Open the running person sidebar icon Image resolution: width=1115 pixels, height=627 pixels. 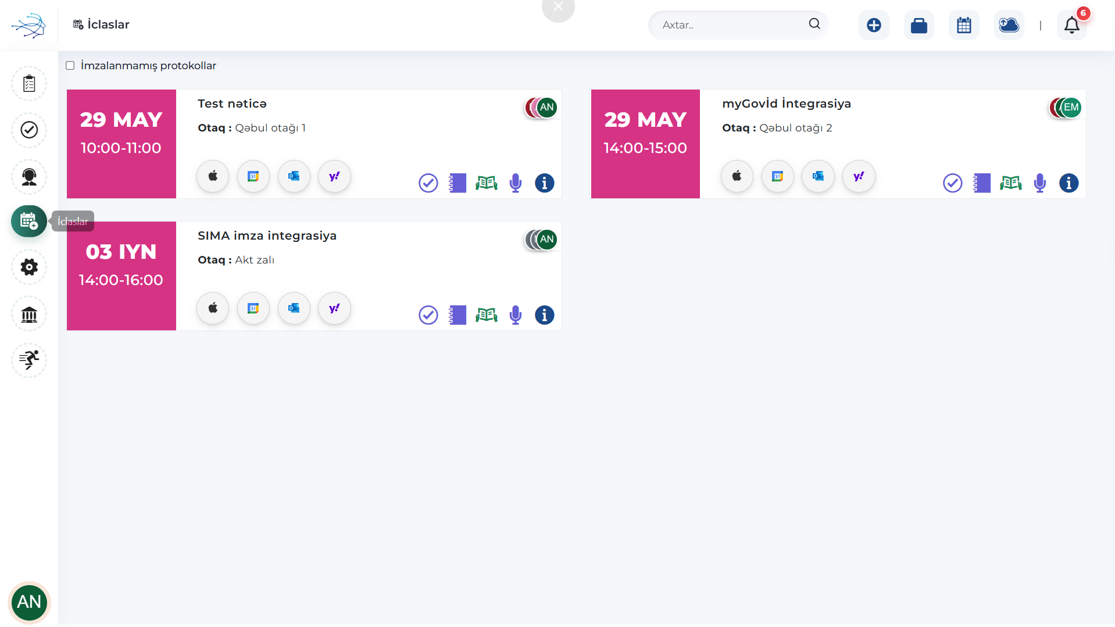tap(29, 360)
